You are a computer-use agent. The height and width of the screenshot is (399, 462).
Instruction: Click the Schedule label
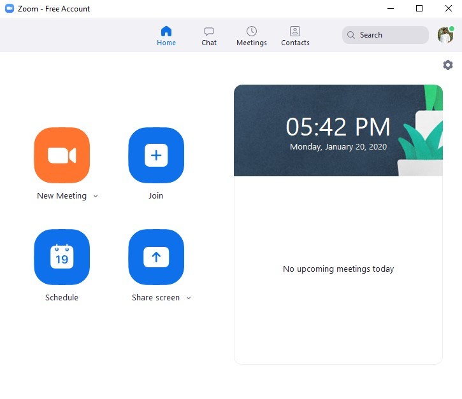[62, 297]
